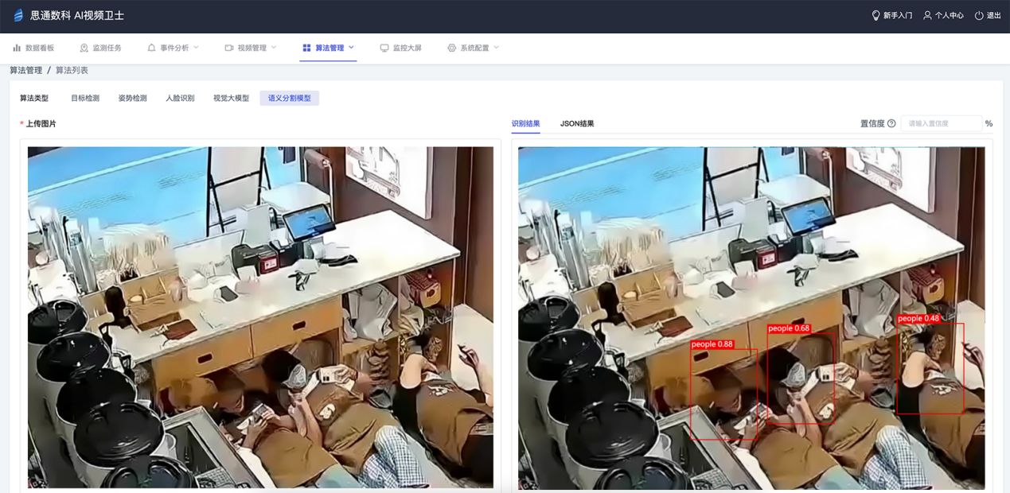Select the 视觉大模型 option
The height and width of the screenshot is (493, 1010).
click(231, 98)
